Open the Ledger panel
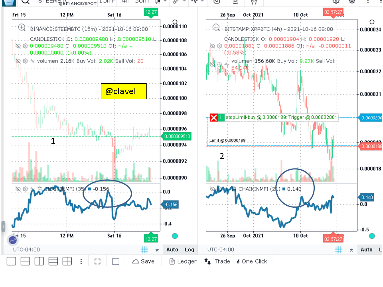 tap(183, 261)
